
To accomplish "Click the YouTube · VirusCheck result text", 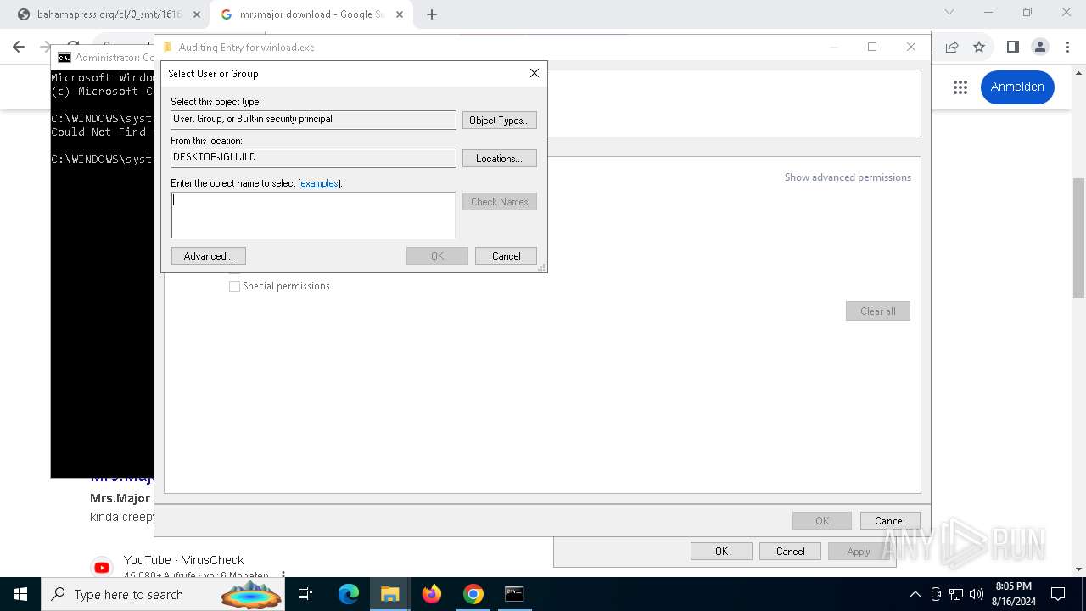I will pyautogui.click(x=183, y=560).
